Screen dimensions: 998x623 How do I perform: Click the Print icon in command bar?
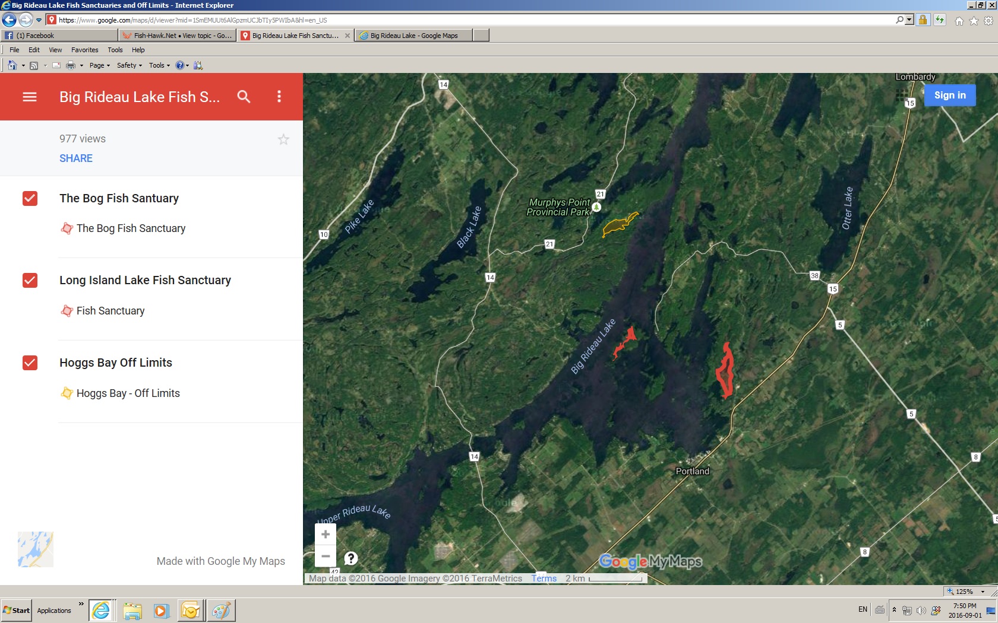tap(71, 65)
